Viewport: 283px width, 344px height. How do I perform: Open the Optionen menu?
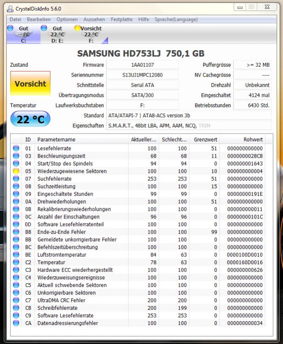[x=67, y=19]
